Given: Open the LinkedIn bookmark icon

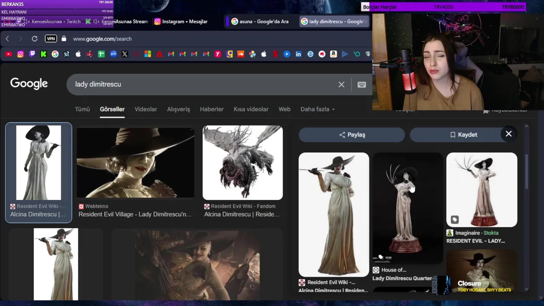Looking at the screenshot, I should 298,54.
